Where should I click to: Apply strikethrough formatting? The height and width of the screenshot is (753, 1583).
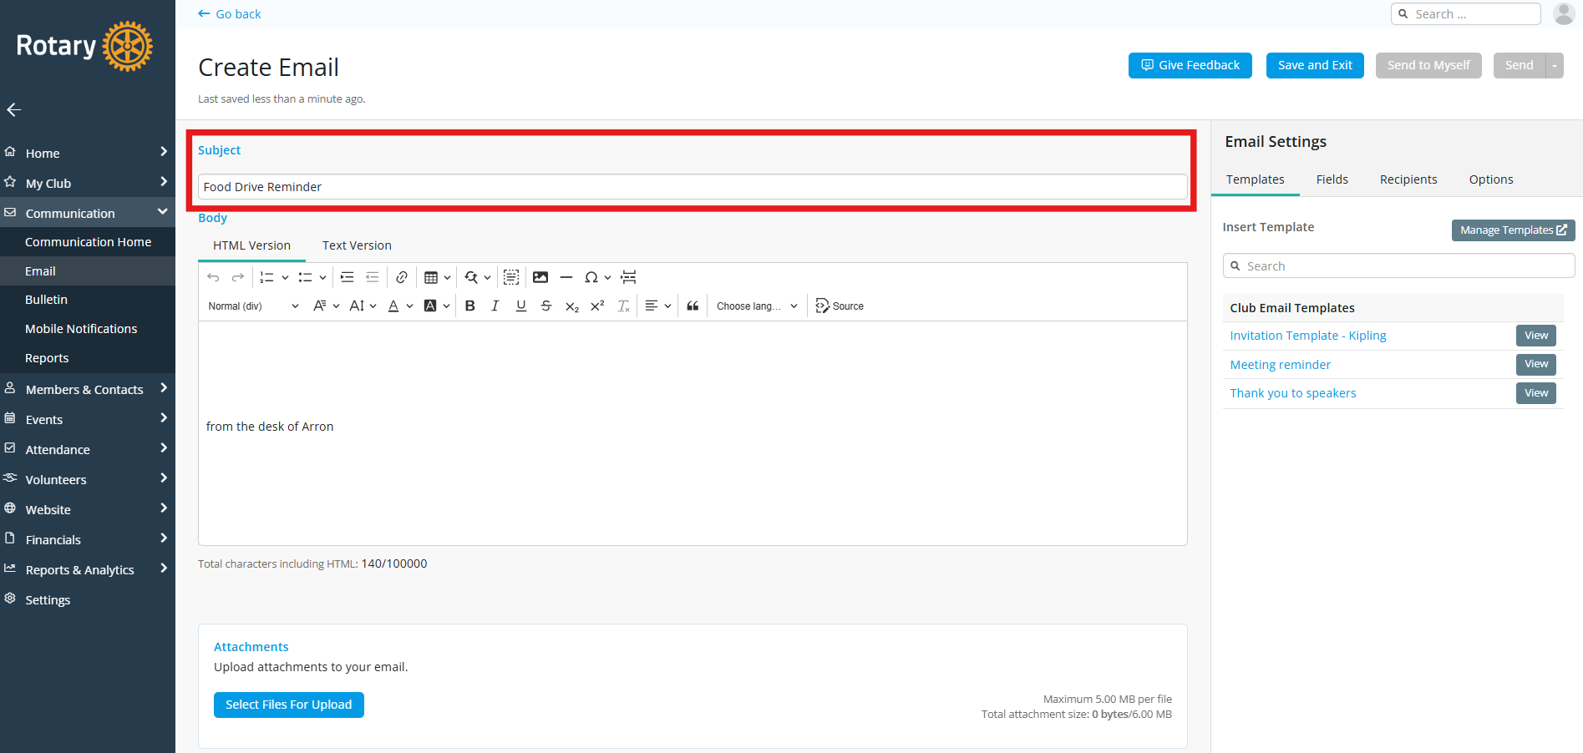click(x=545, y=306)
